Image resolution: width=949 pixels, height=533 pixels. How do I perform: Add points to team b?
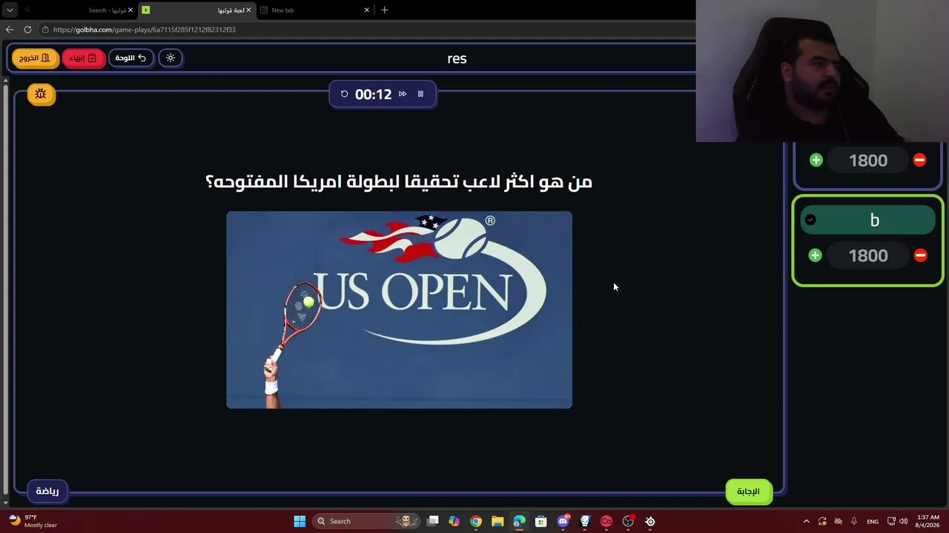[815, 255]
